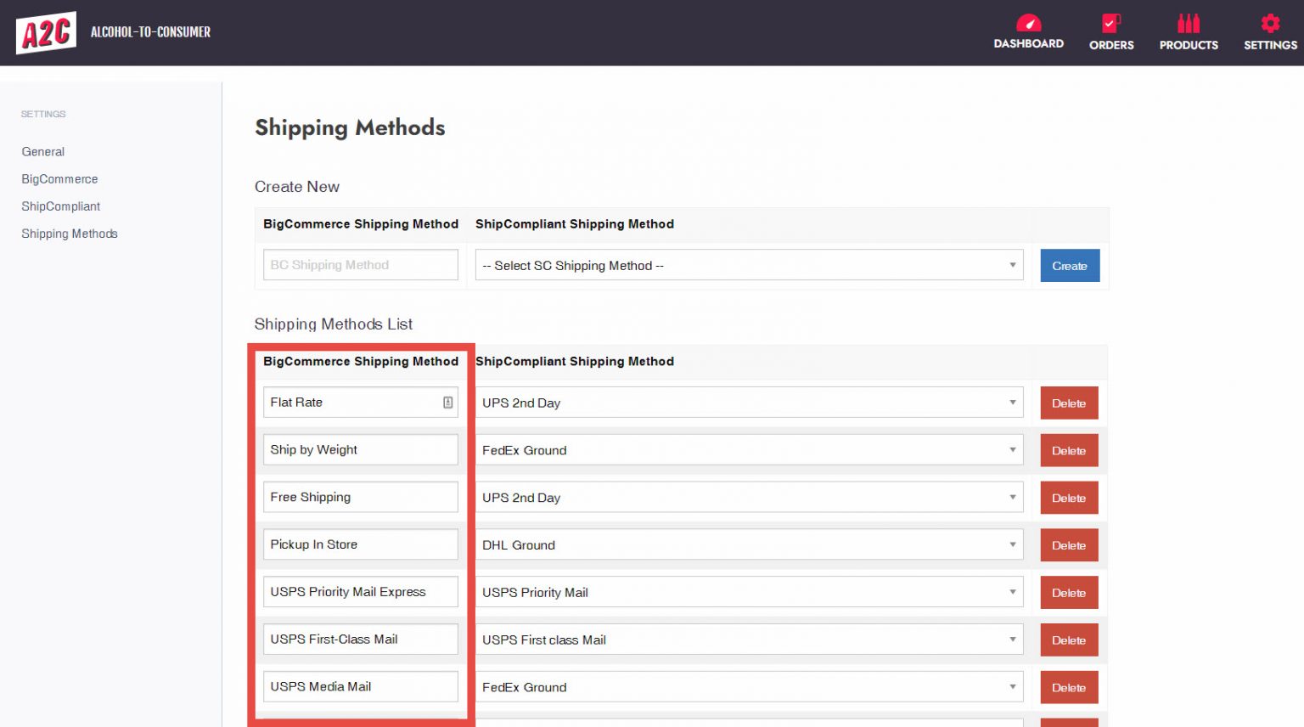The width and height of the screenshot is (1304, 727).
Task: Click the A2C logo
Action: [x=46, y=32]
